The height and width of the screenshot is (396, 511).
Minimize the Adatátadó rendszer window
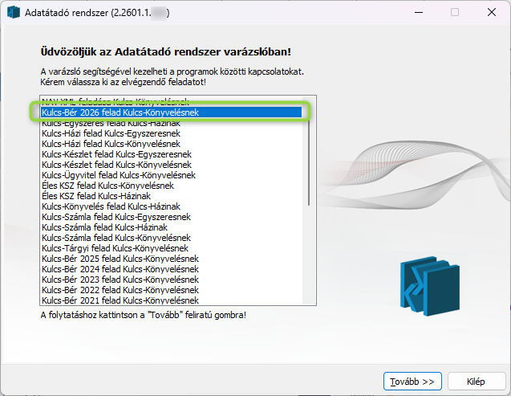[x=419, y=12]
